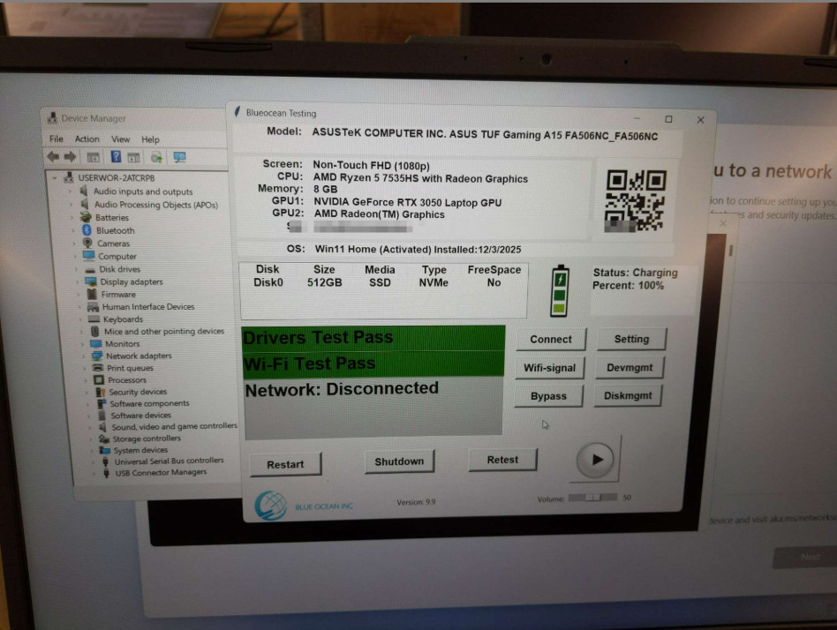Click the Bypass button
The height and width of the screenshot is (630, 837).
tap(548, 396)
